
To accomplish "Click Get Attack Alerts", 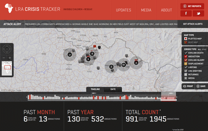I will [193, 24].
